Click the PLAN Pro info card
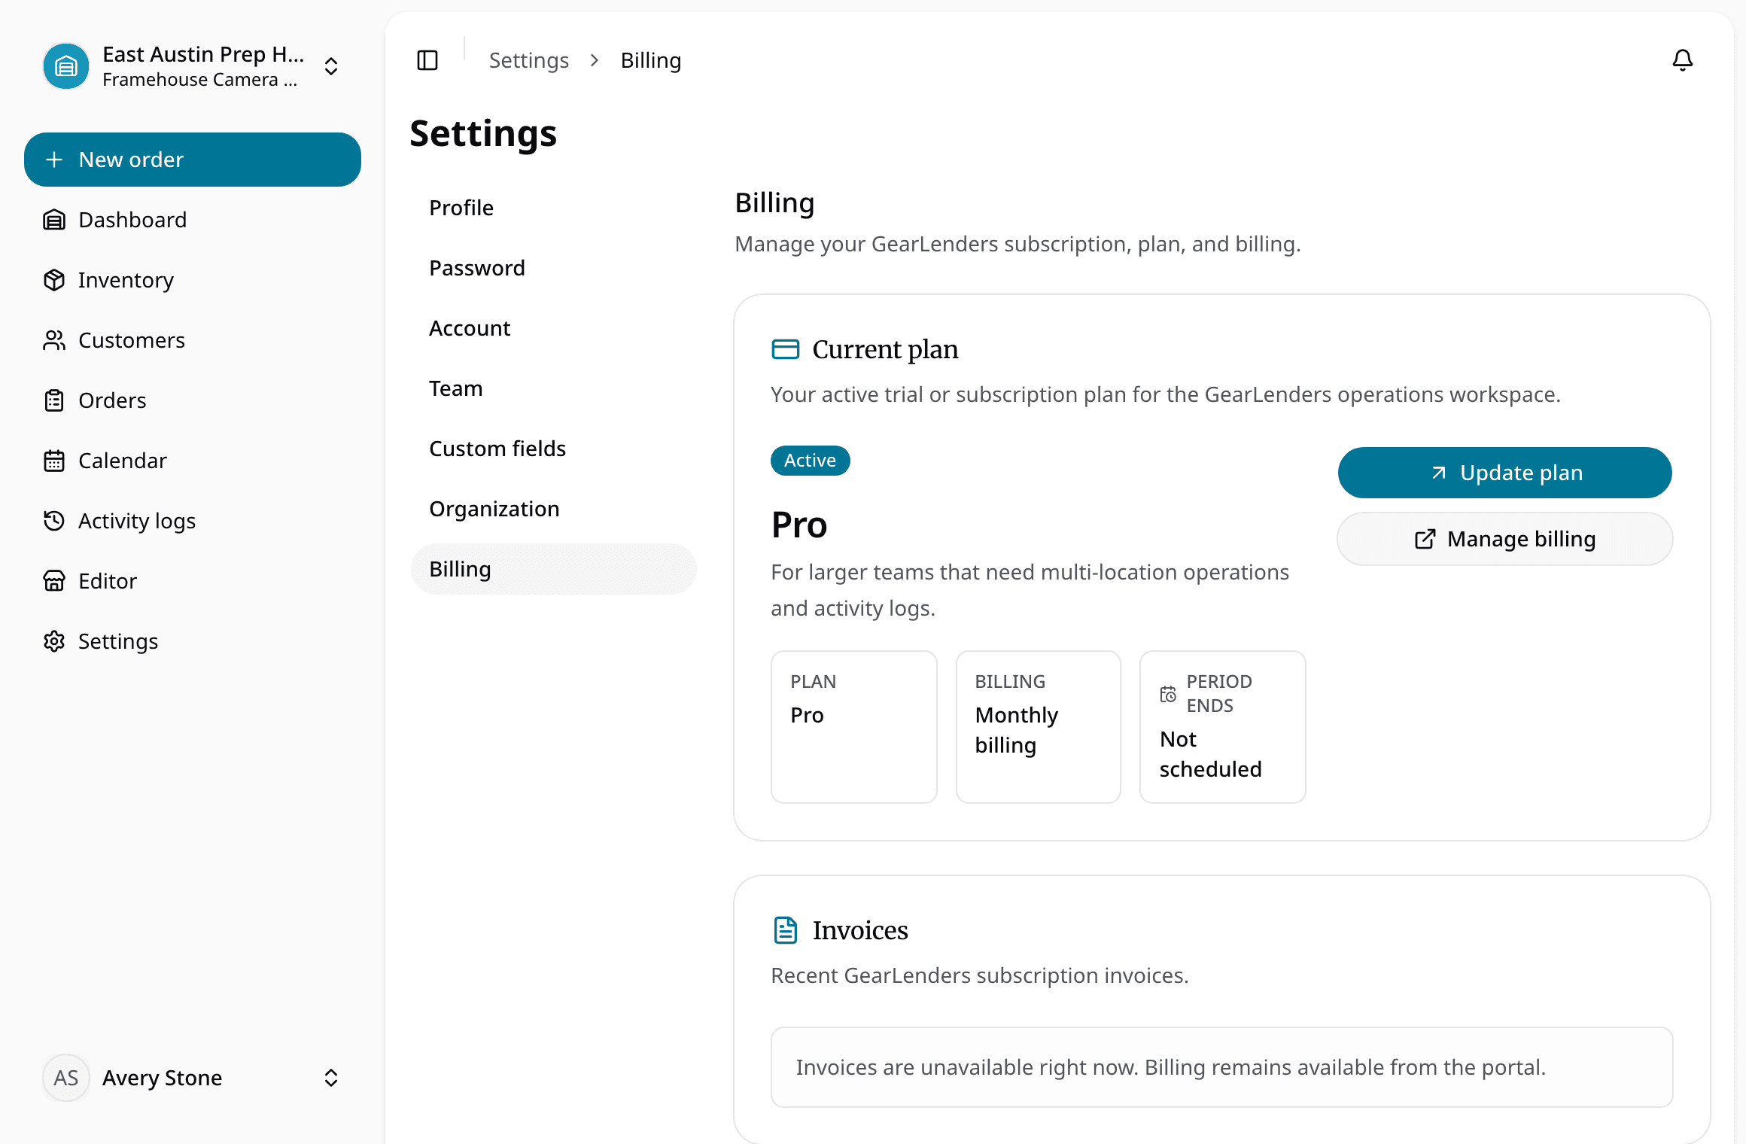The height and width of the screenshot is (1144, 1746). [853, 727]
